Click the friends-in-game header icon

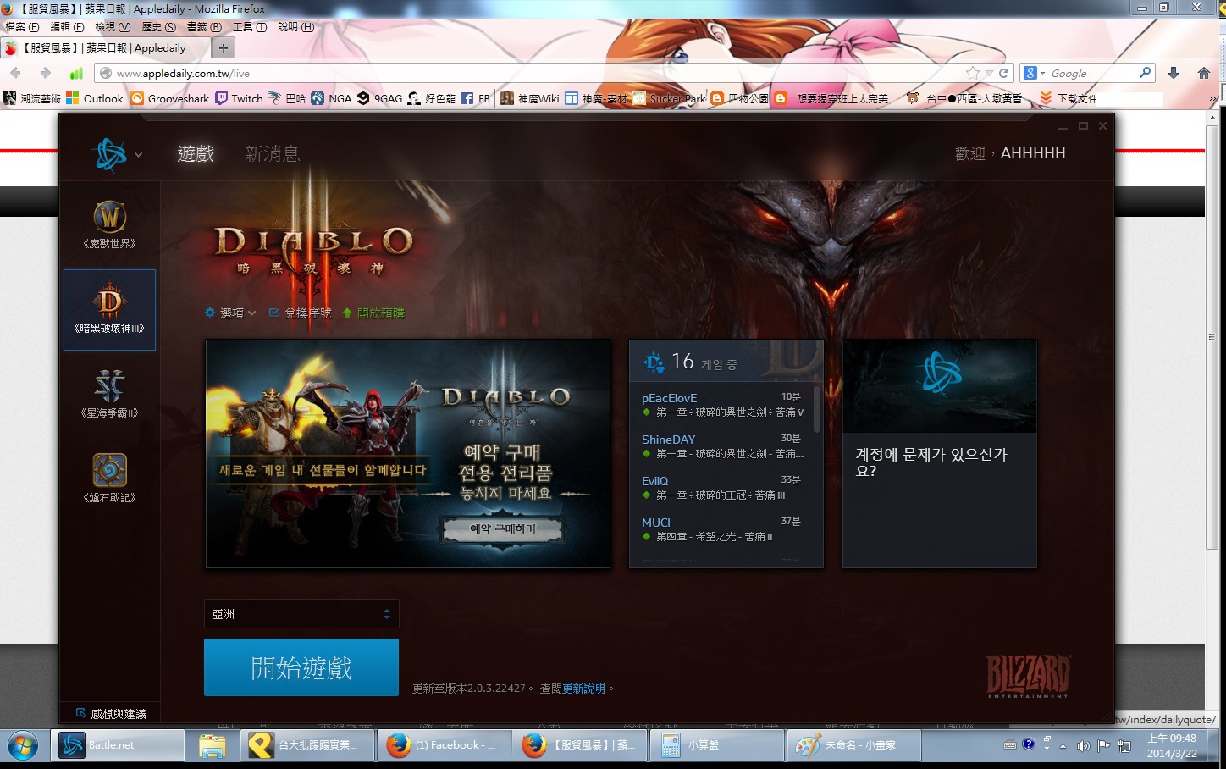coord(654,362)
